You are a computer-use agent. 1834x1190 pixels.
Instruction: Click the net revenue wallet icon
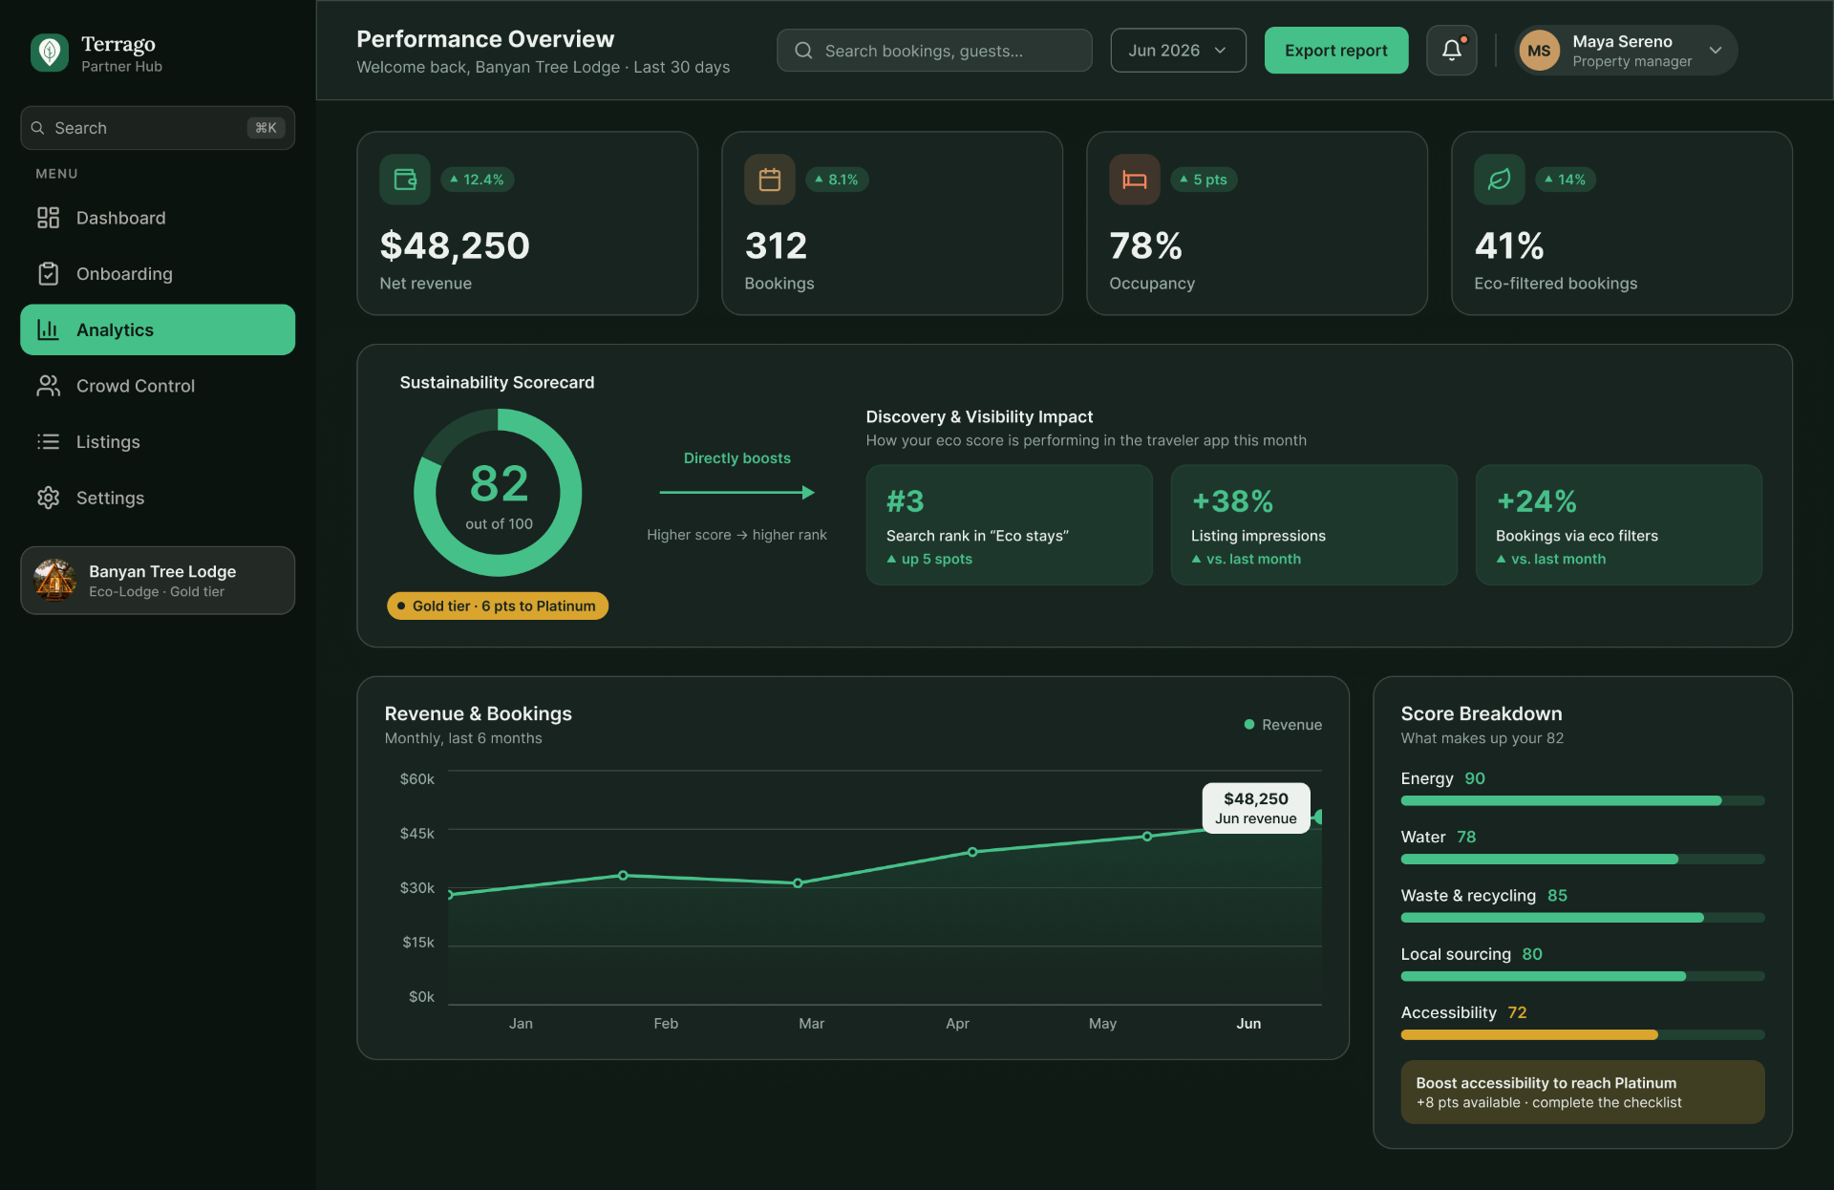click(x=405, y=180)
